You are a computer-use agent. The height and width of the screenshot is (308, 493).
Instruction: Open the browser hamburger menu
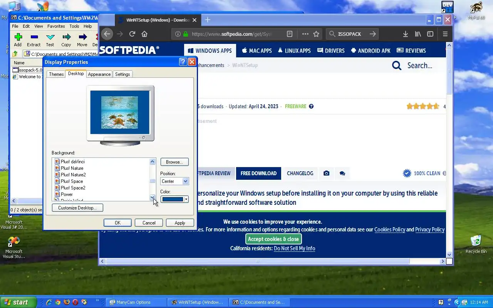(x=445, y=34)
